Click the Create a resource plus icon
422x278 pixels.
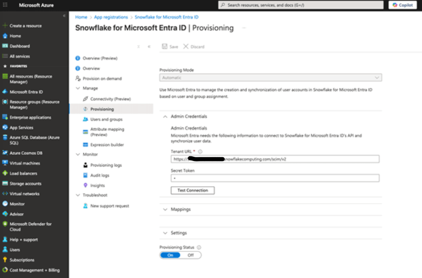coord(5,26)
